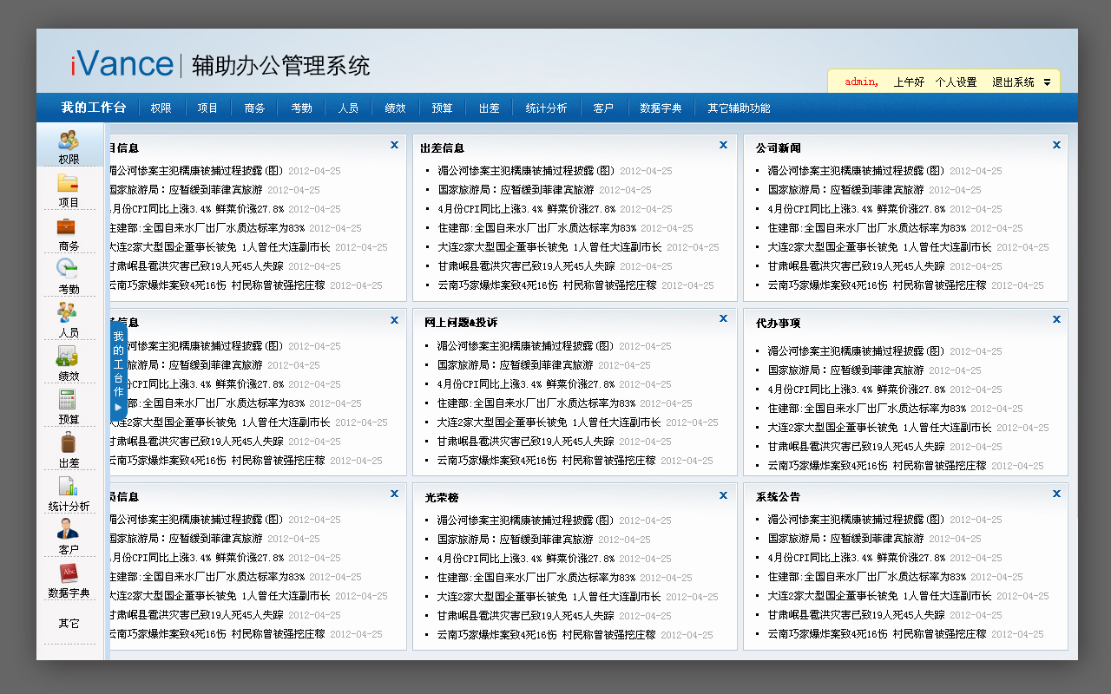Open 国家旅游局 headline in the 公司新闻 panel
The image size is (1111, 694).
tap(845, 190)
